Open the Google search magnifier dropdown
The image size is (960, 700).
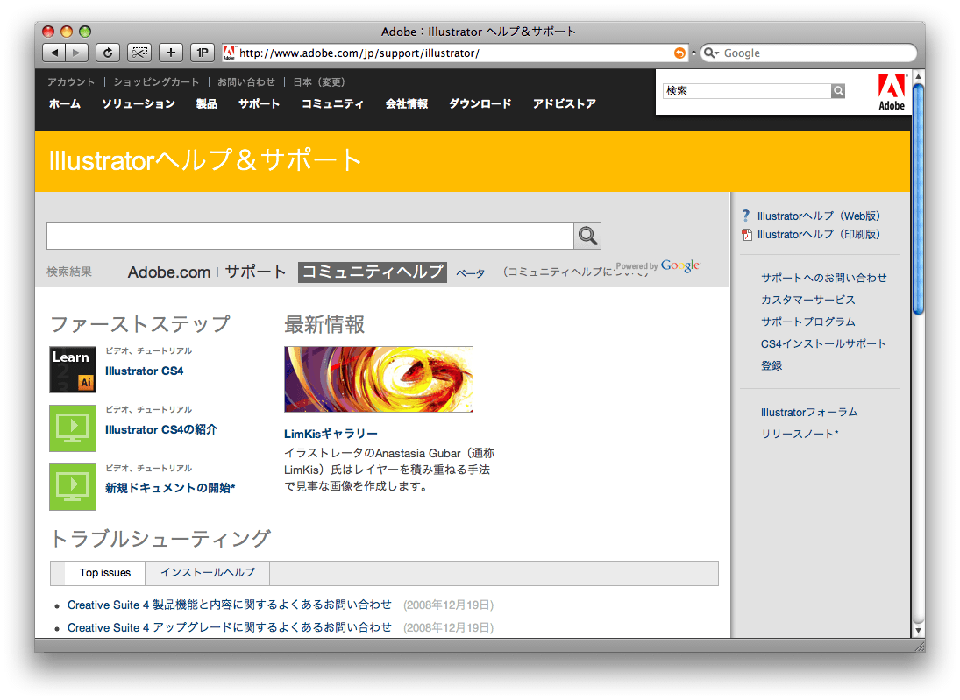(711, 53)
